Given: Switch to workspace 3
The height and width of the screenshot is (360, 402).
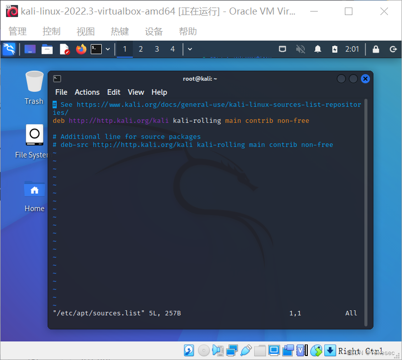Looking at the screenshot, I should (157, 49).
